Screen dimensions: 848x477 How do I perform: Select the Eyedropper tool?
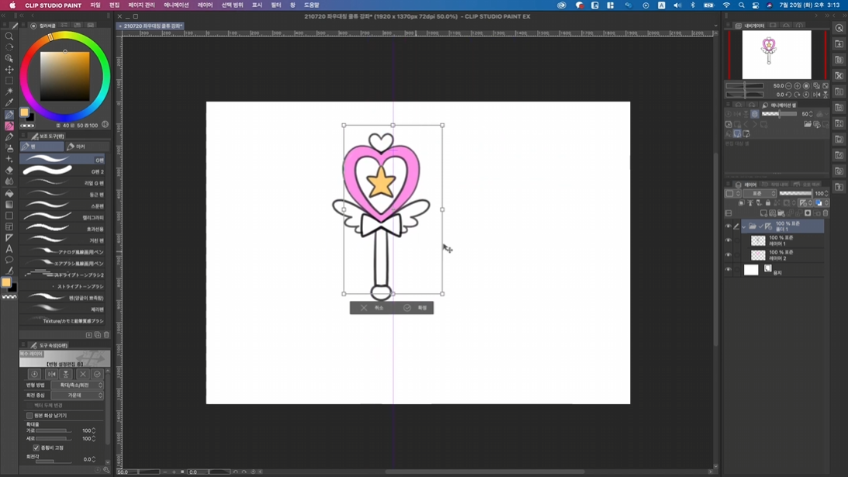9,102
